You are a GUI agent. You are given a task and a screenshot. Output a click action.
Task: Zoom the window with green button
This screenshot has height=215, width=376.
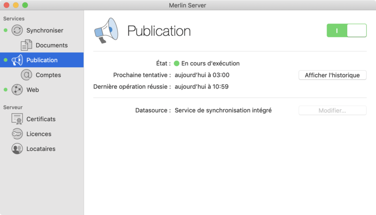click(25, 5)
